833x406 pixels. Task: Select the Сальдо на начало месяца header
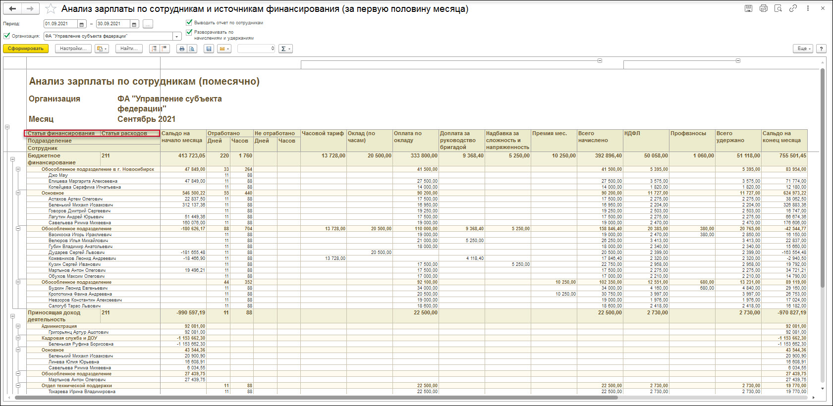pos(183,140)
